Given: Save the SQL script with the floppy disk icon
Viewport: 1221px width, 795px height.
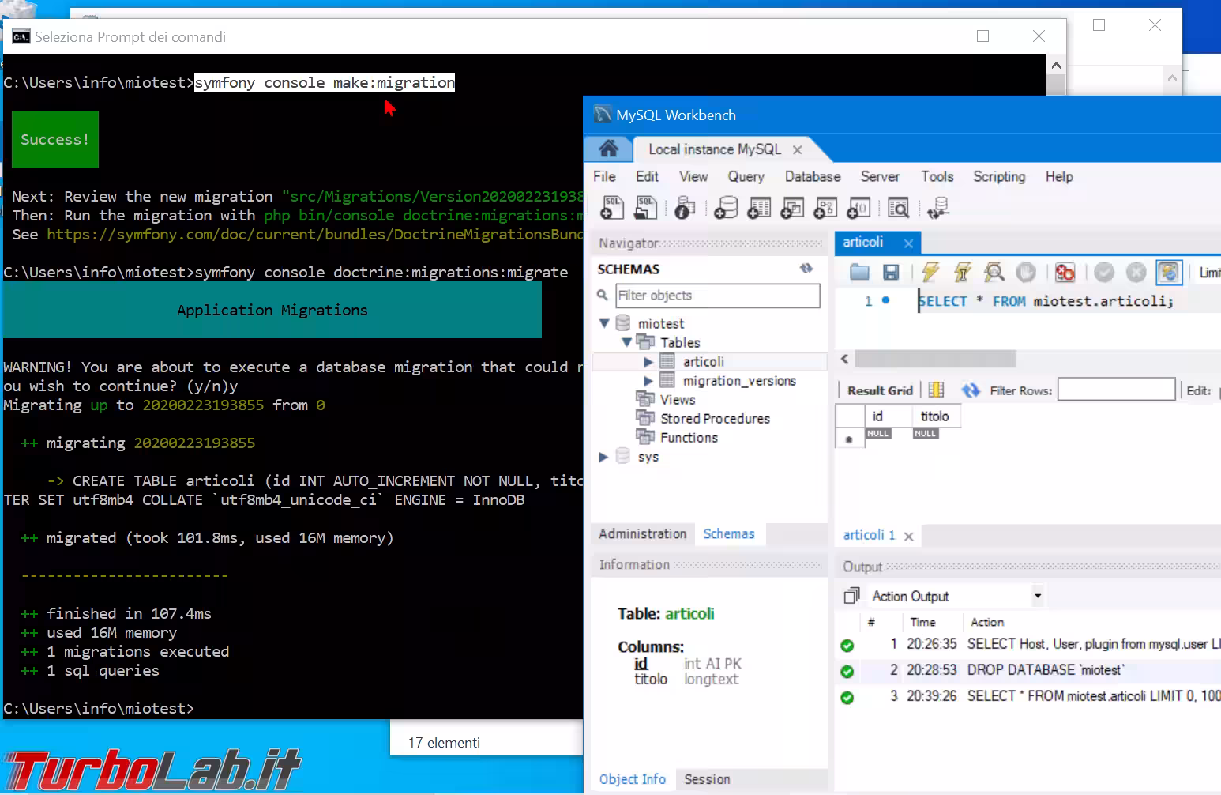Looking at the screenshot, I should point(891,273).
